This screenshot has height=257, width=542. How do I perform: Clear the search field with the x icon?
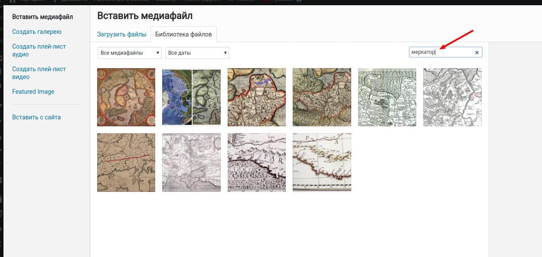coord(477,53)
